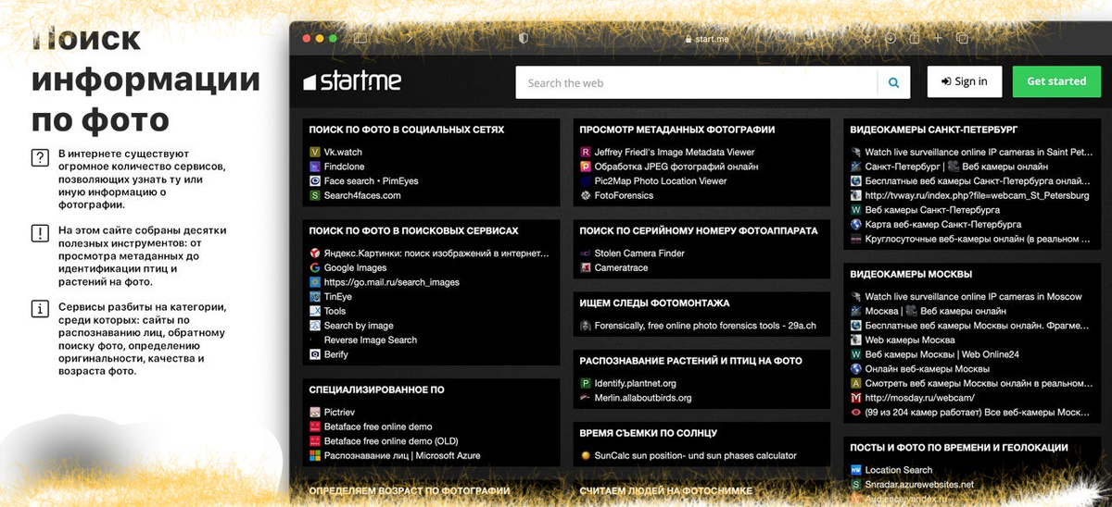Click the mosday.ru favicon
This screenshot has width=1112, height=507.
coord(856,398)
